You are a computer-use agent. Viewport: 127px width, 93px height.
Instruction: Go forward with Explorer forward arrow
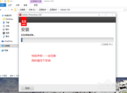point(5,10)
